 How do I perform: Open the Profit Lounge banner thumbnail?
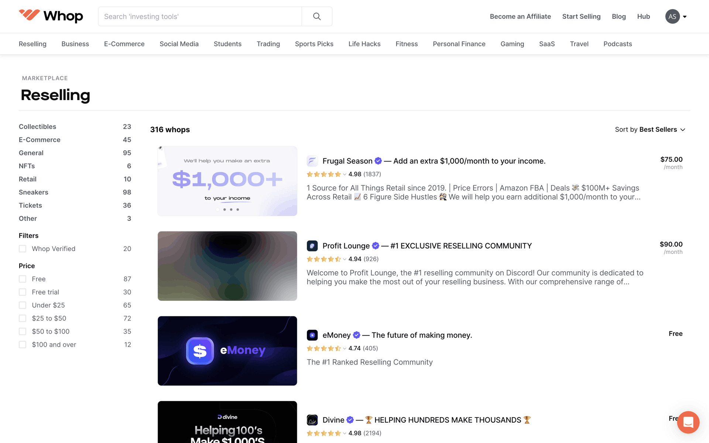pos(227,266)
